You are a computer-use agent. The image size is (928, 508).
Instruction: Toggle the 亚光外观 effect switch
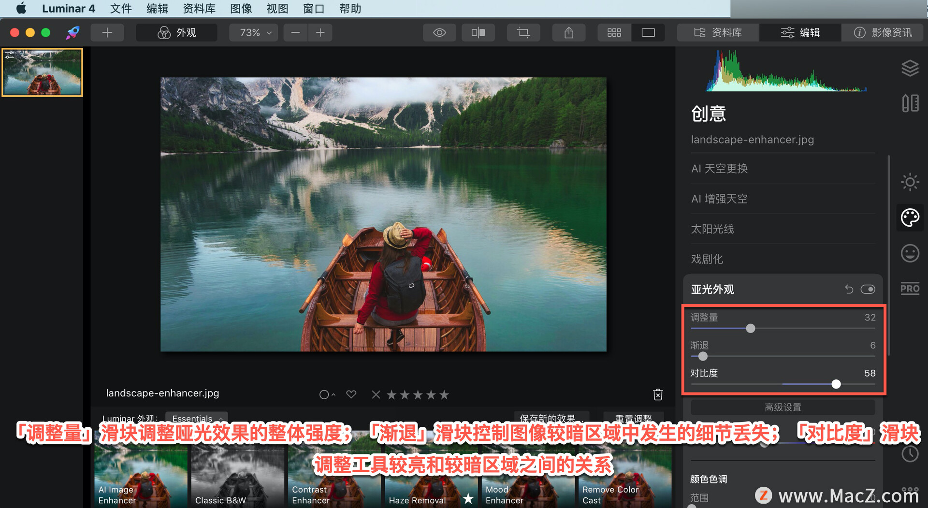point(868,289)
